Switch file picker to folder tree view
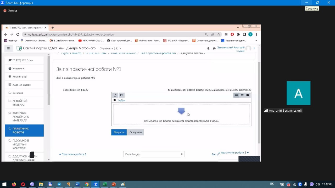 248,95
